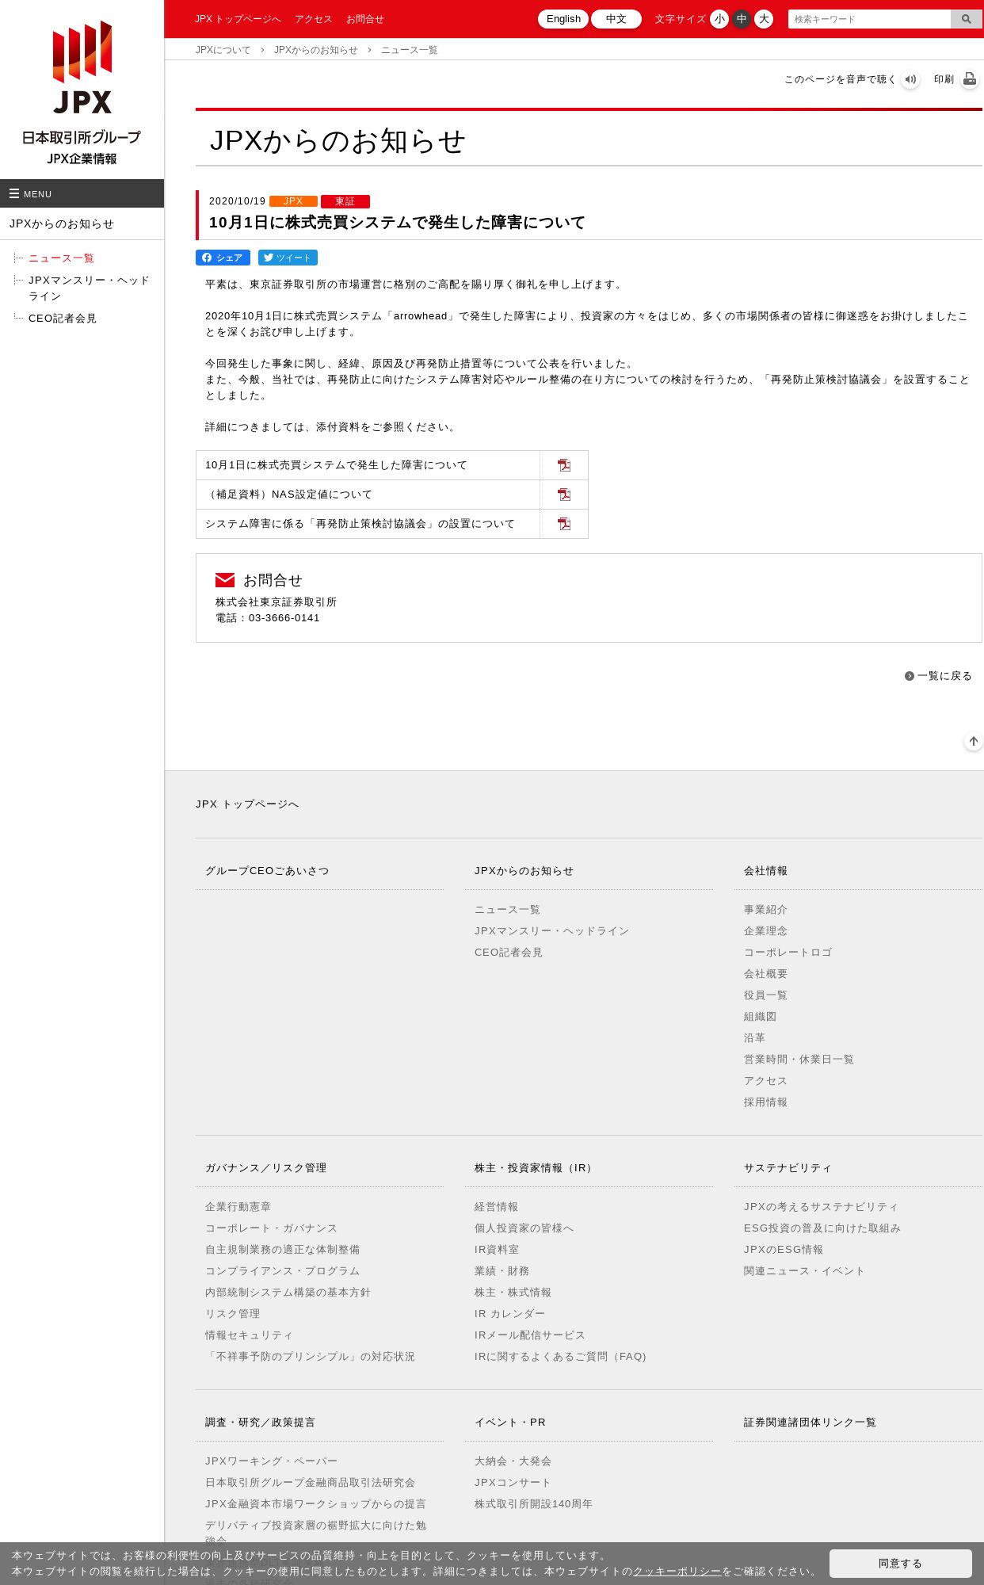Open footer 事業紹介 link
The width and height of the screenshot is (984, 1585).
[x=765, y=910]
